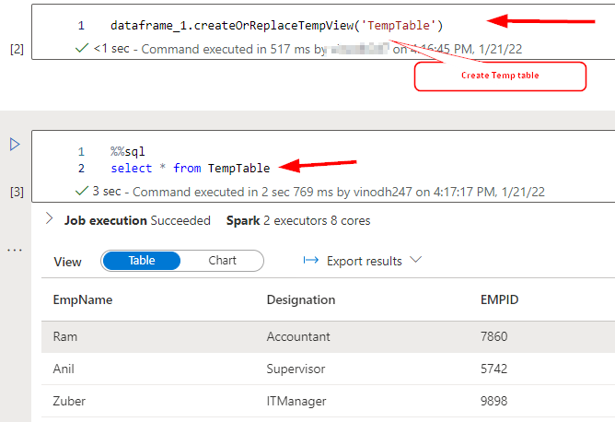Open Export results dropdown chevron
The height and width of the screenshot is (422, 615).
point(415,260)
